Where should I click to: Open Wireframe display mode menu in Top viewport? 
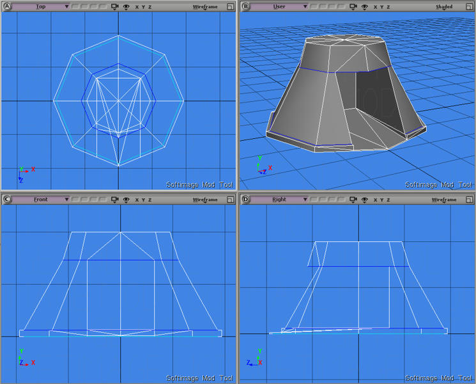point(205,6)
